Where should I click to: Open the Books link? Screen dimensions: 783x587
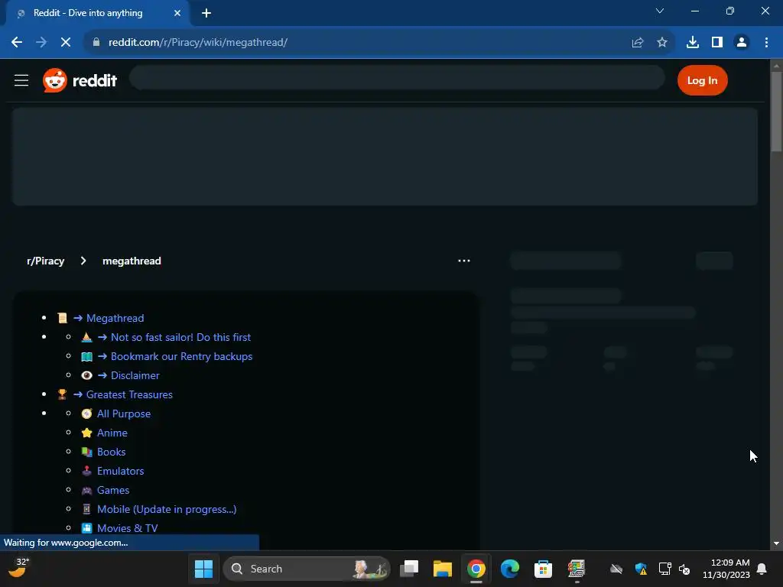pos(112,452)
